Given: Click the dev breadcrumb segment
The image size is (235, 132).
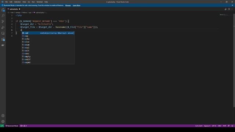Looking at the screenshot, I should point(12,12).
